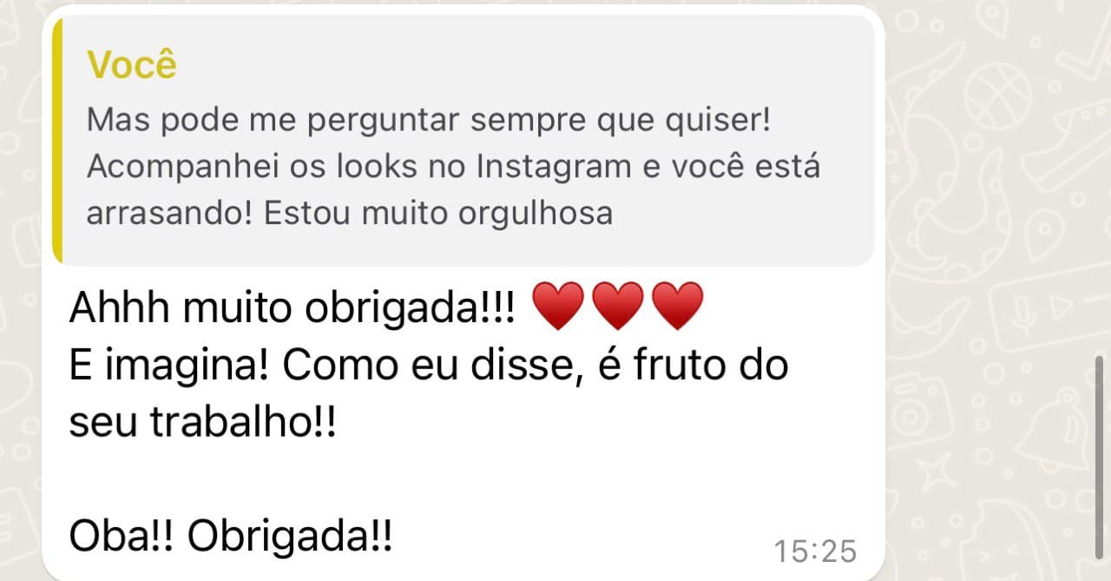Click the 15:25 message timestamp
The height and width of the screenshot is (581, 1111).
[x=815, y=551]
